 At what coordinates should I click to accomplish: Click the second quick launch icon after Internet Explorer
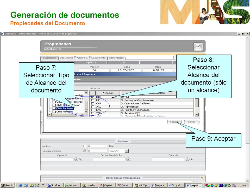pyautogui.click(x=26, y=185)
